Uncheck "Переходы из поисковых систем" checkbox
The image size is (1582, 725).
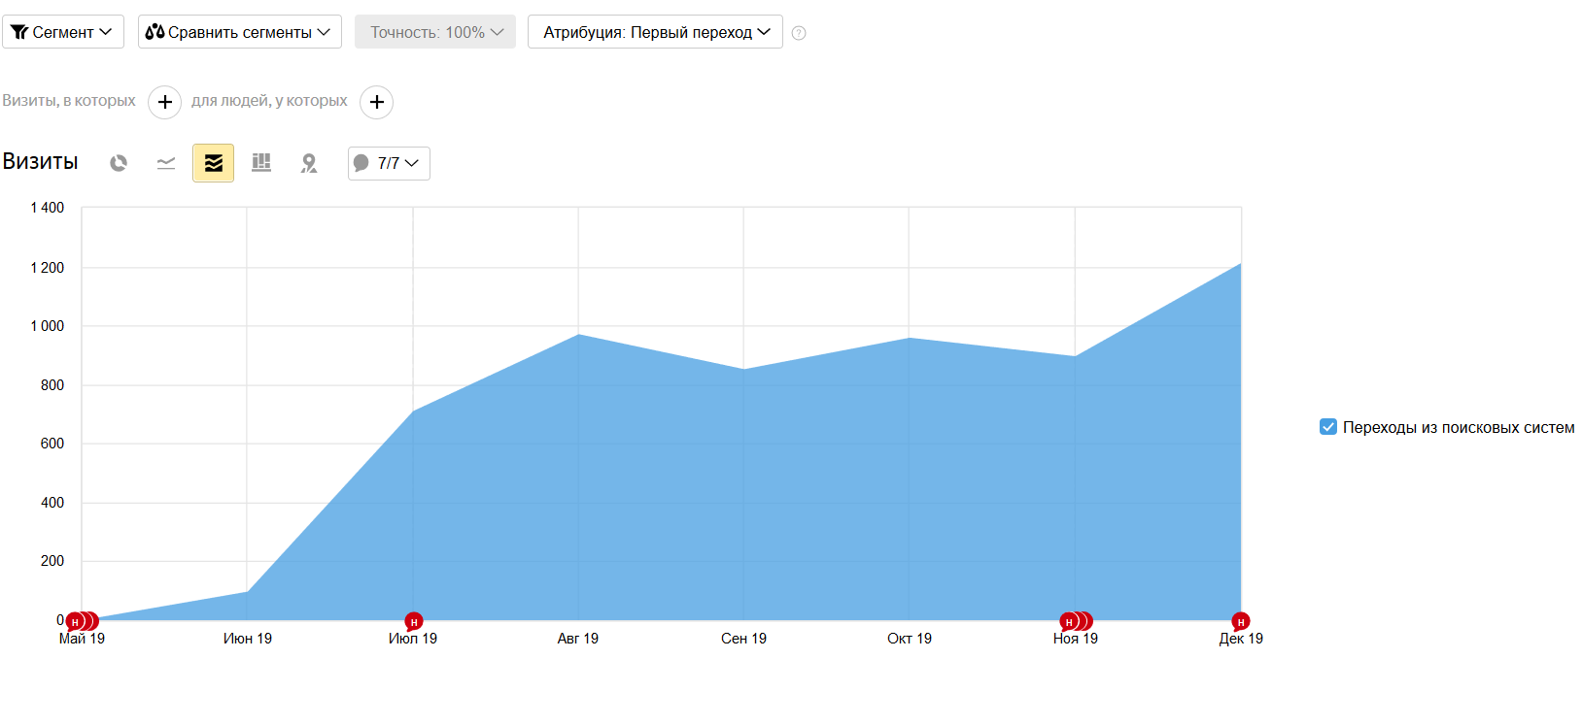click(x=1328, y=427)
